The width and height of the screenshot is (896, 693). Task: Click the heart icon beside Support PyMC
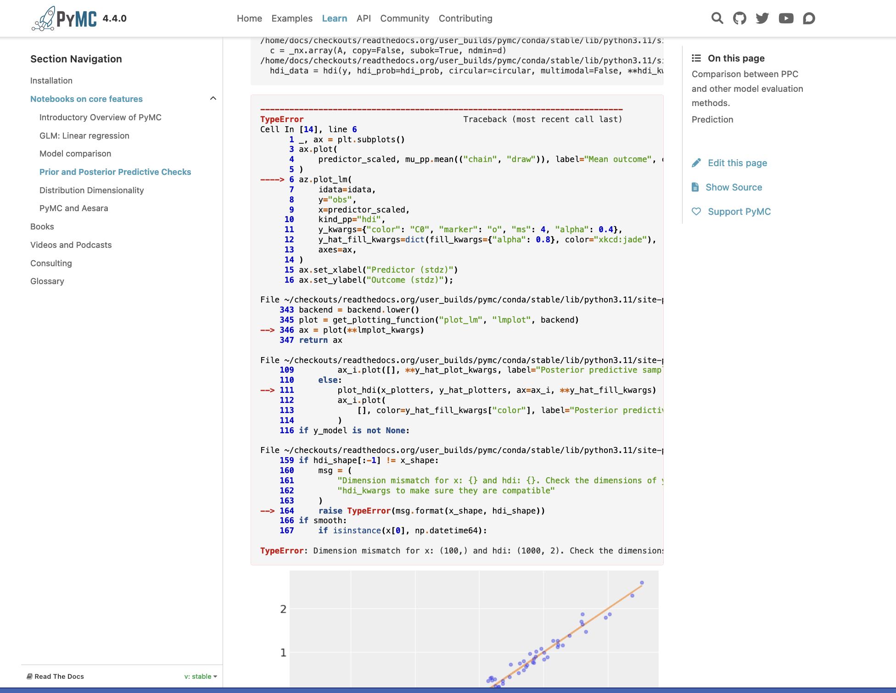(696, 212)
